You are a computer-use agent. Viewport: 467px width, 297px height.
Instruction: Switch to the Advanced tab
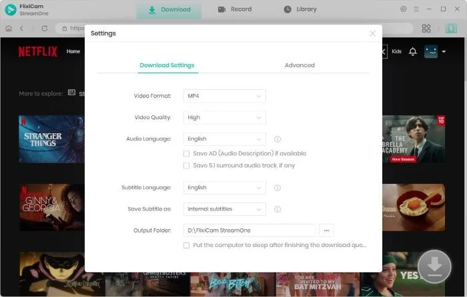tap(299, 65)
